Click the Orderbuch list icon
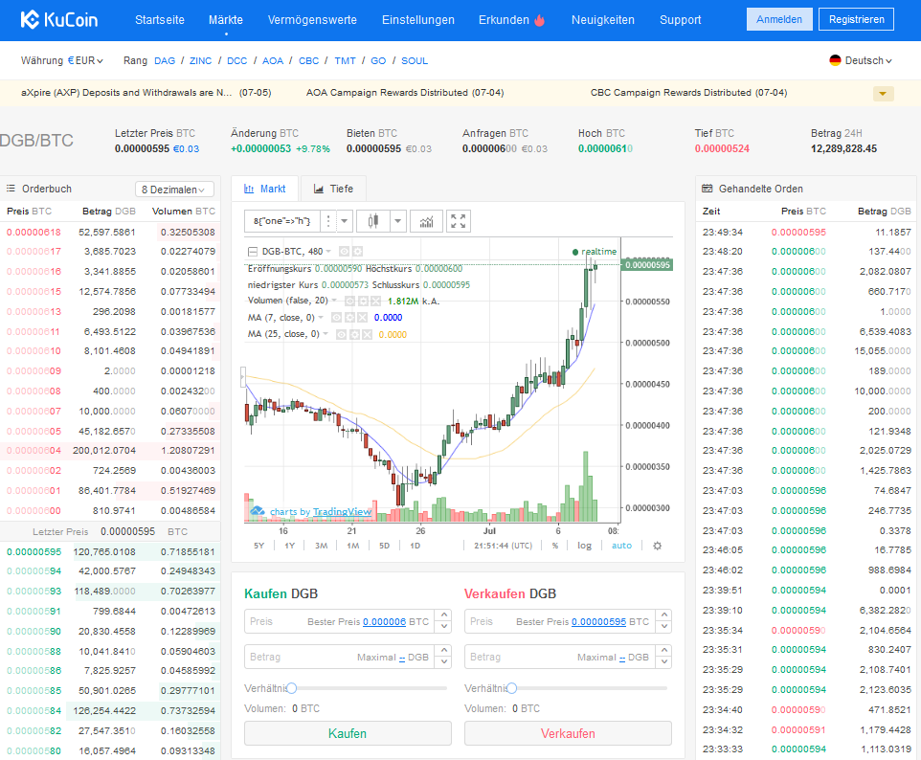Image resolution: width=921 pixels, height=760 pixels. tap(11, 189)
